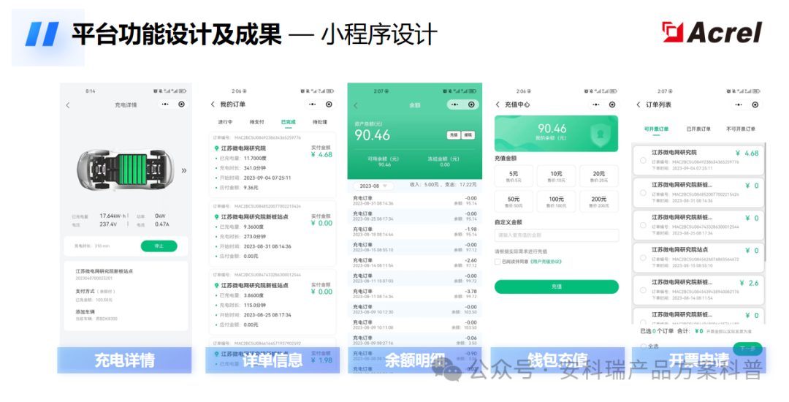This screenshot has height=402, width=789.
Task: Select radio for ¥4.68 江苏微电网研究院 invoice order
Action: 643,161
